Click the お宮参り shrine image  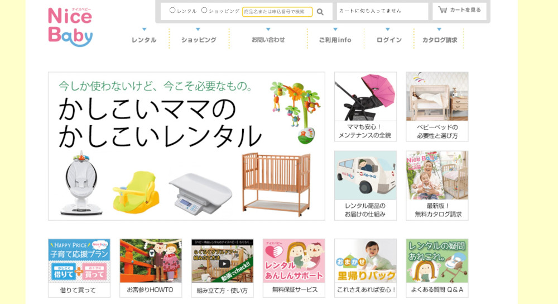click(151, 261)
